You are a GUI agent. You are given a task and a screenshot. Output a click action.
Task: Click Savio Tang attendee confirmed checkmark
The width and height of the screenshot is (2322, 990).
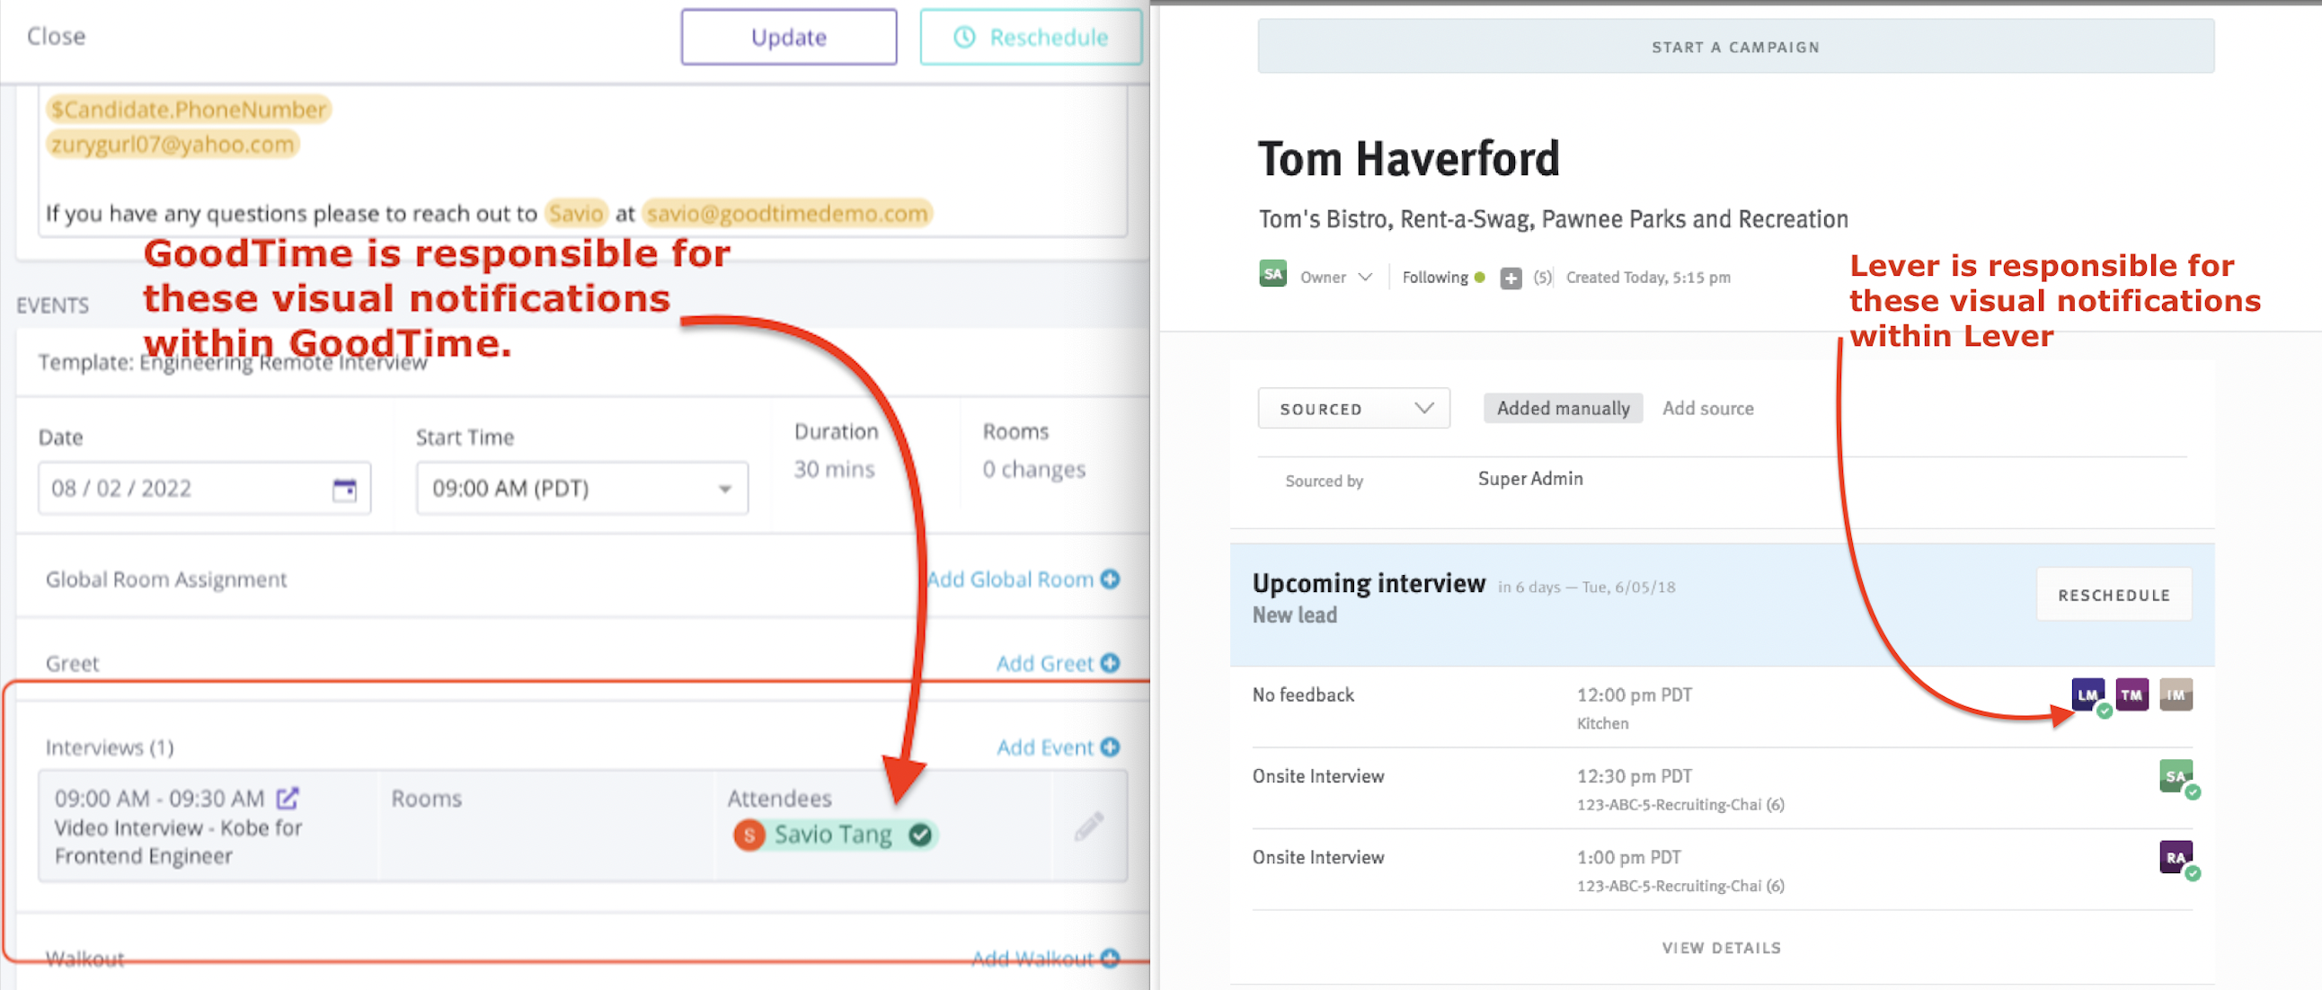tap(919, 835)
